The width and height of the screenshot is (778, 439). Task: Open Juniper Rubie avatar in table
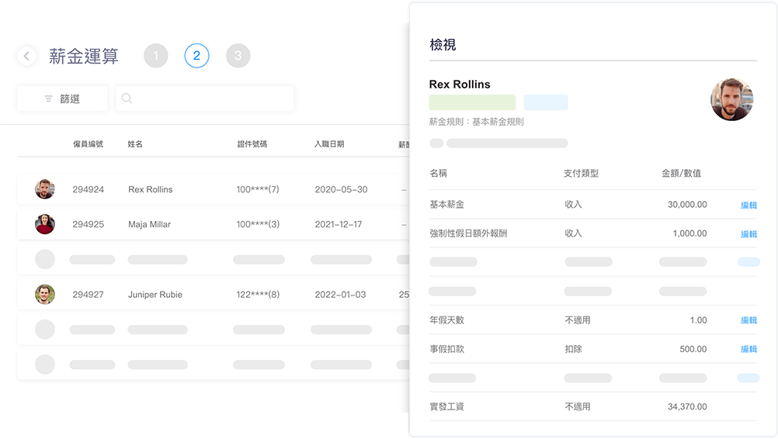pos(45,294)
